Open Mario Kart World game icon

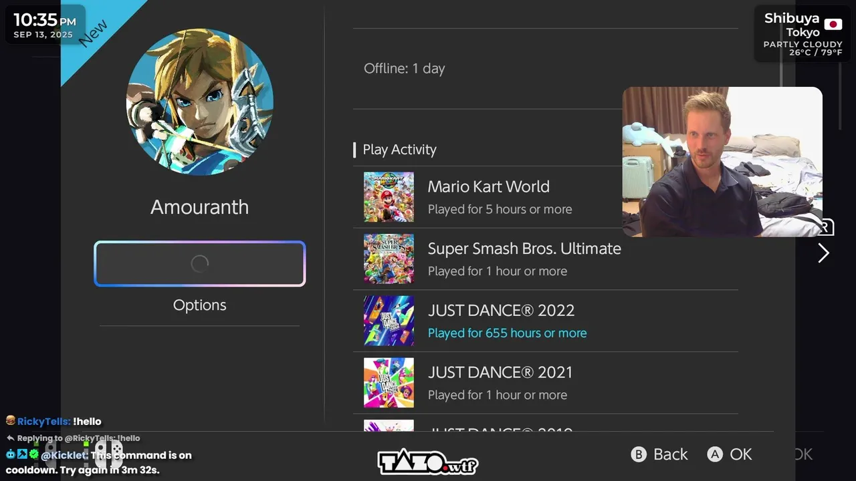(x=389, y=197)
